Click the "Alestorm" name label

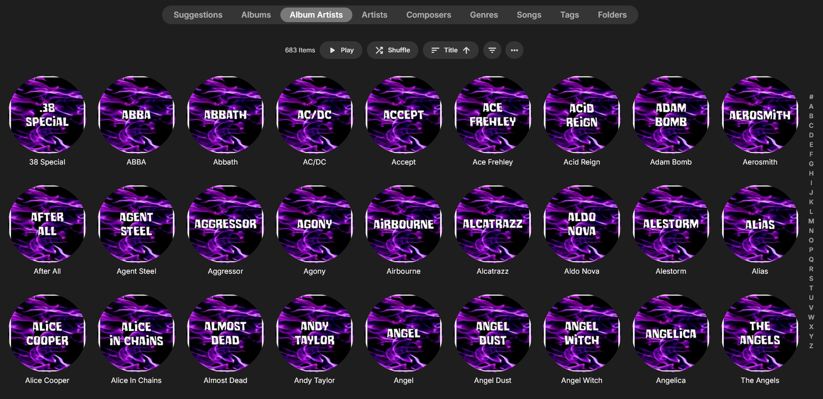(x=671, y=271)
